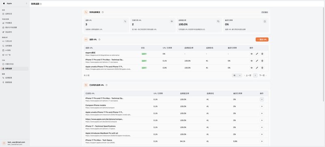
Task: Open the 市场概览 sidebar item with chart icon
Action: 15,23
